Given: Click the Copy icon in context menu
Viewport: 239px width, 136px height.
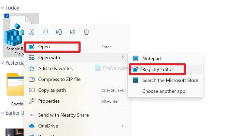Looking at the screenshot, I should click(45, 32).
